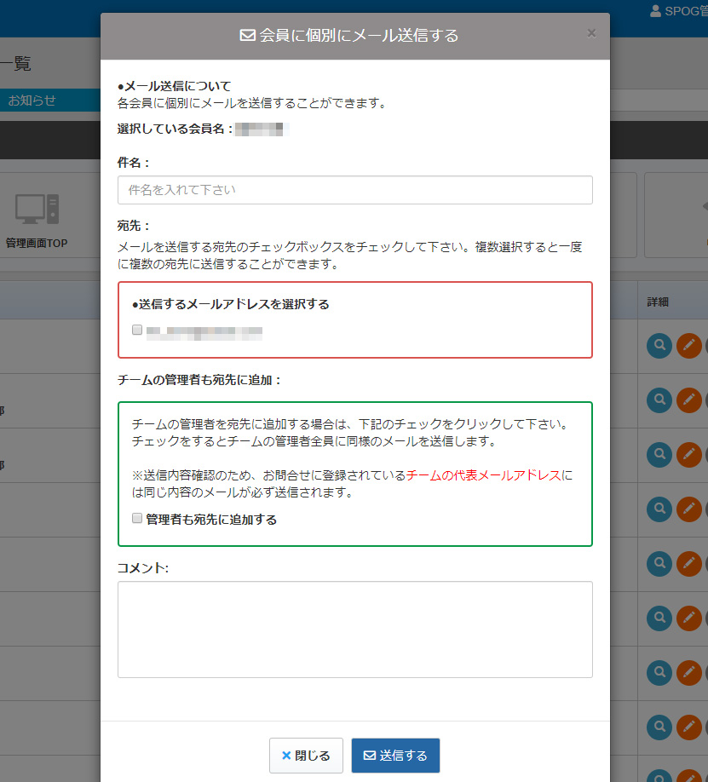The height and width of the screenshot is (782, 708).
Task: Switch to the お知らせ tab
Action: coord(34,100)
